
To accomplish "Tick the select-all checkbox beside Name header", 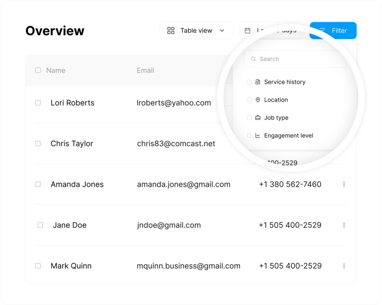I will click(38, 70).
